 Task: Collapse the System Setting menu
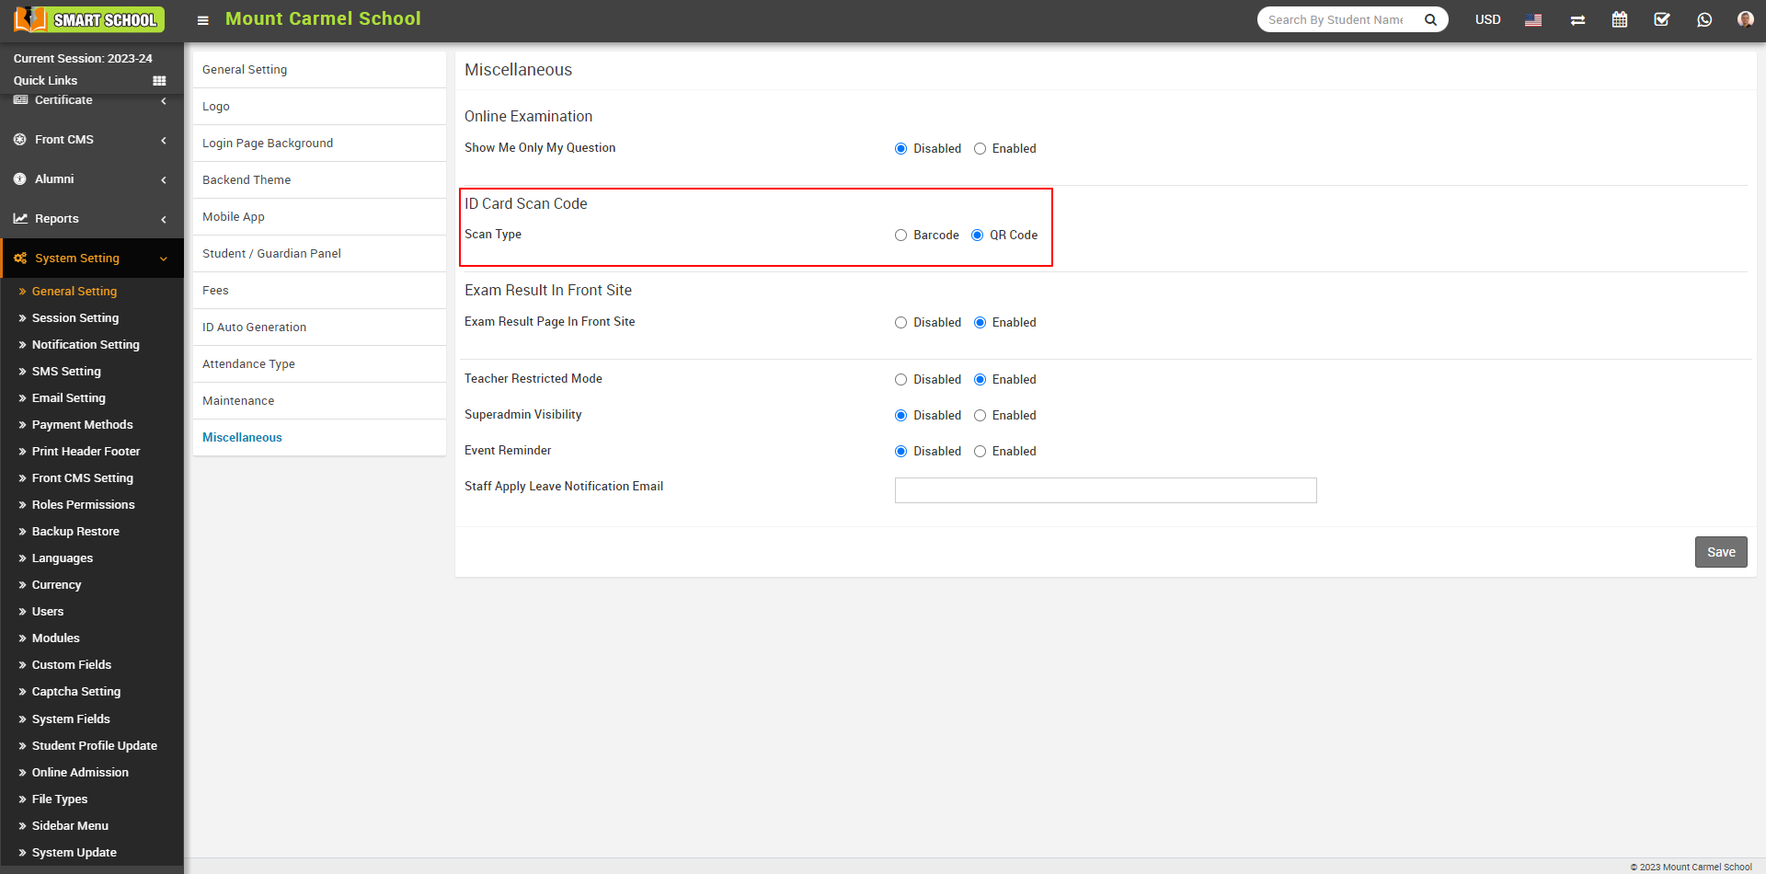(91, 259)
